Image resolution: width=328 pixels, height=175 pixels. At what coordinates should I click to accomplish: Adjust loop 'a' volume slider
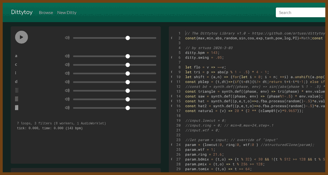tap(115, 56)
